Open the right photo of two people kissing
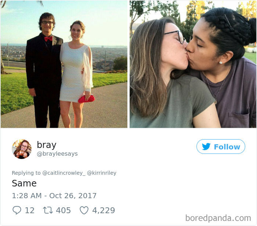The width and height of the screenshot is (257, 226). click(193, 64)
